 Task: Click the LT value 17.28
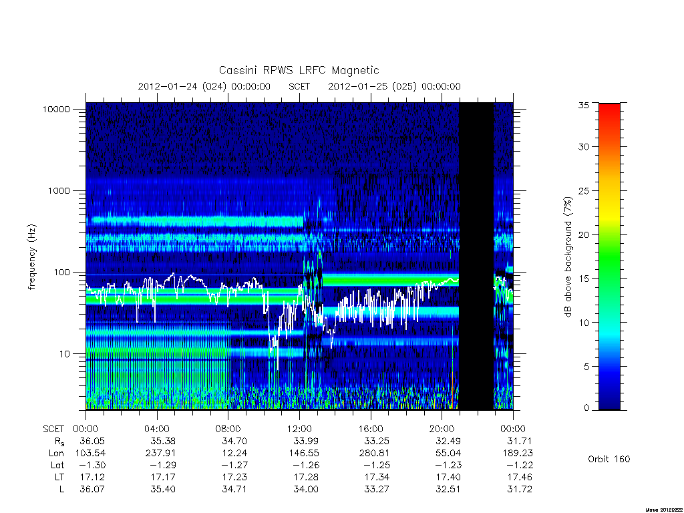click(x=306, y=477)
